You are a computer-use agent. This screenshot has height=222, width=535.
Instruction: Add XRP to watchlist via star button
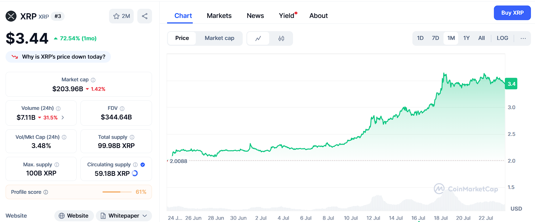(x=122, y=16)
